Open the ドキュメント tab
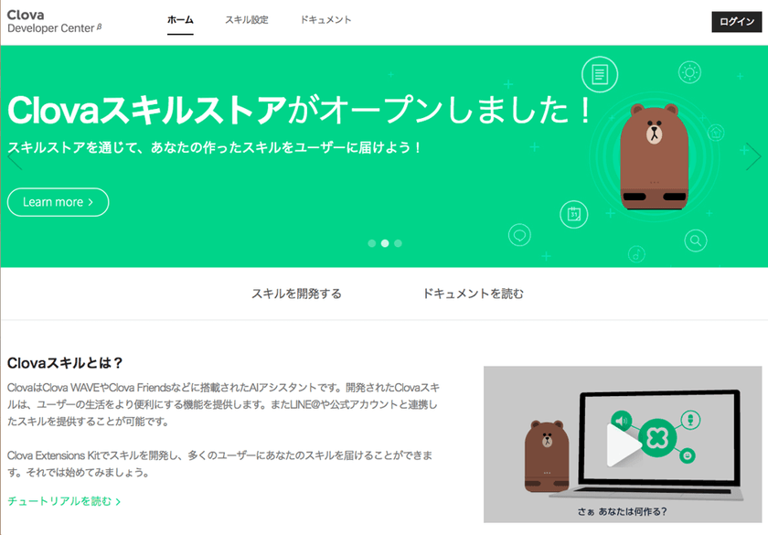Screen dimensions: 768x535 325,20
